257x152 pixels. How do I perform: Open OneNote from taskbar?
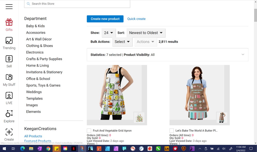click(x=40, y=149)
